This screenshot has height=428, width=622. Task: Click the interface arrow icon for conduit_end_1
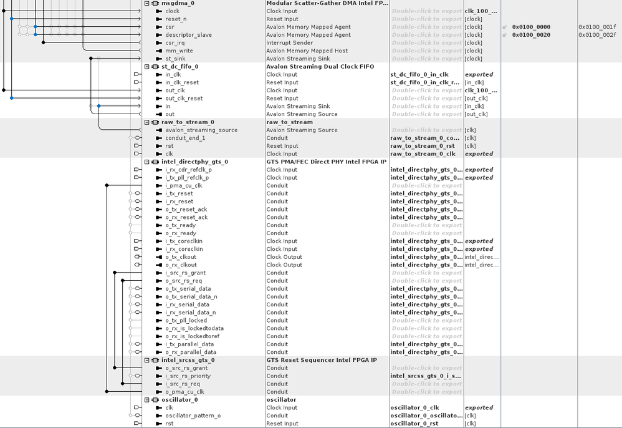[x=159, y=138]
